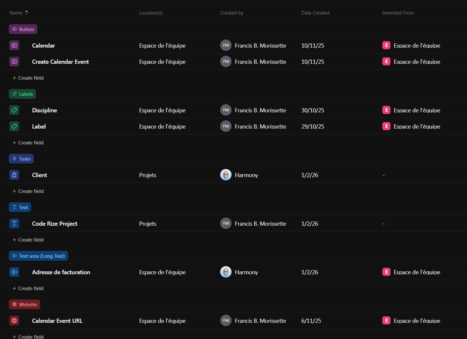
Task: Click the text area icon beside Adresse de facturation
Action: (14, 272)
